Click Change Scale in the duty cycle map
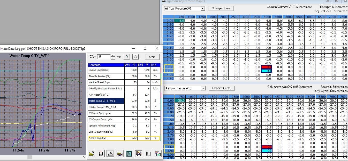 [x=221, y=88]
